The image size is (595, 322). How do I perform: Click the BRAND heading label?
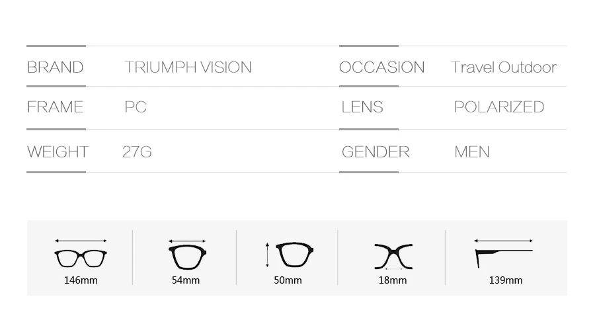[55, 67]
